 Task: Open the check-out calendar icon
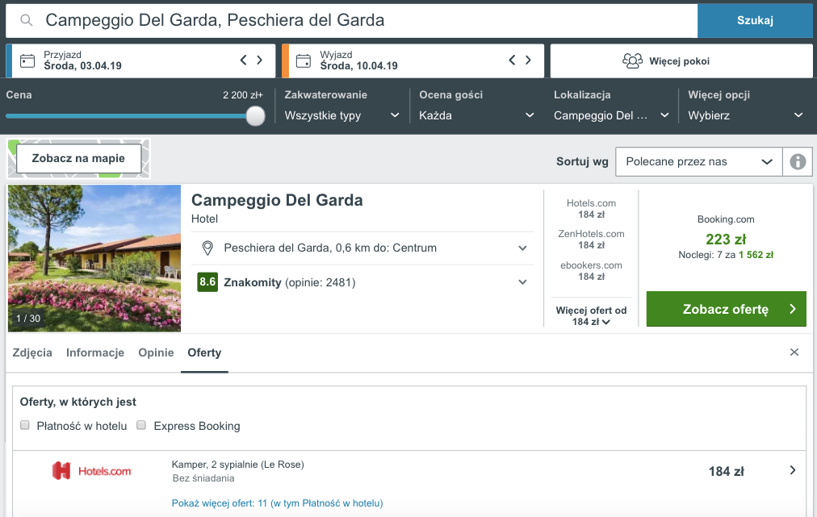click(304, 61)
